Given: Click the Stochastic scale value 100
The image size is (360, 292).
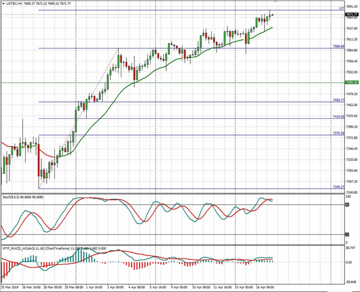Looking at the screenshot, I should pyautogui.click(x=348, y=197).
